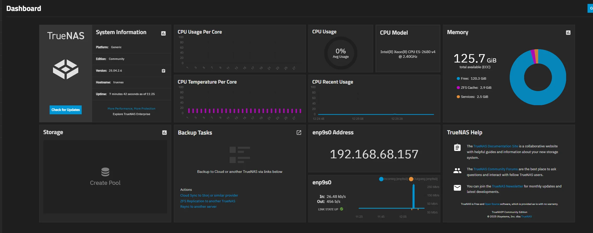This screenshot has width=593, height=233.
Task: Open TrueNAS Community Forums link
Action: pos(495,169)
